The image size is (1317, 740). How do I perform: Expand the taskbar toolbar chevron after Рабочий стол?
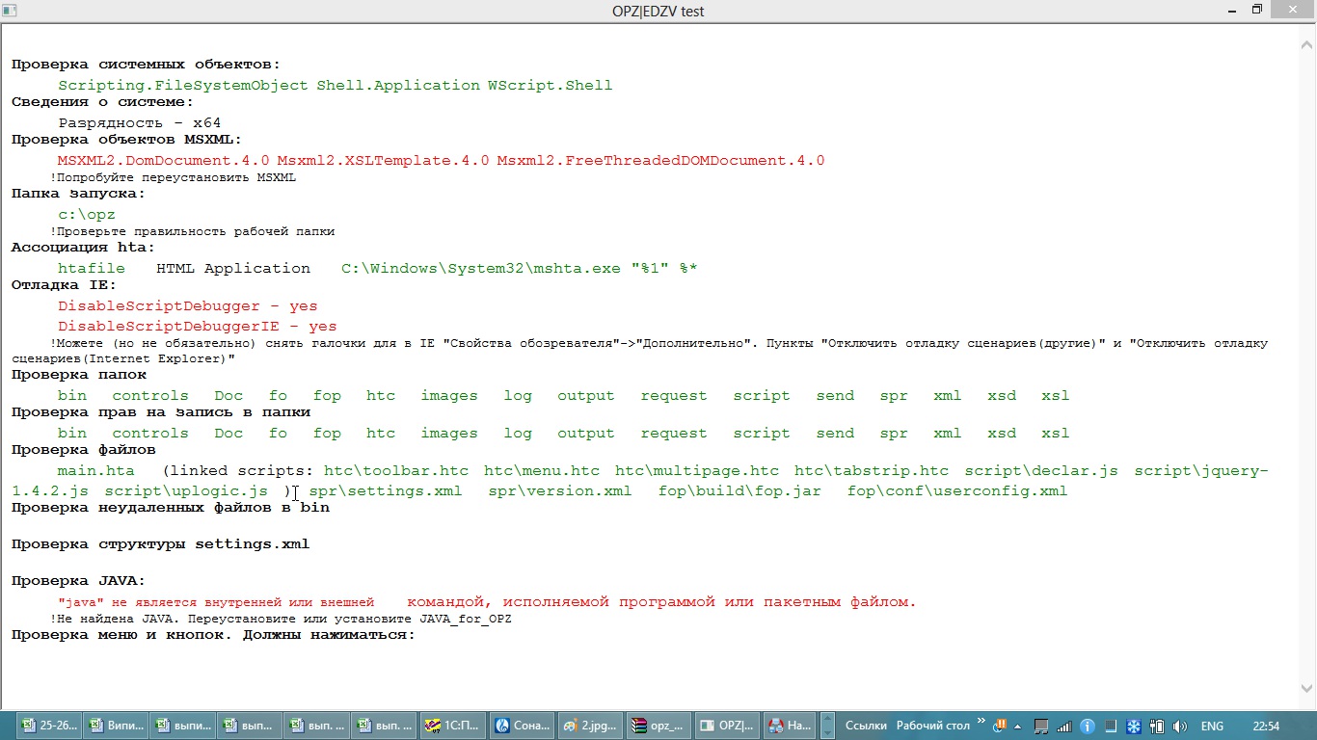(x=981, y=721)
